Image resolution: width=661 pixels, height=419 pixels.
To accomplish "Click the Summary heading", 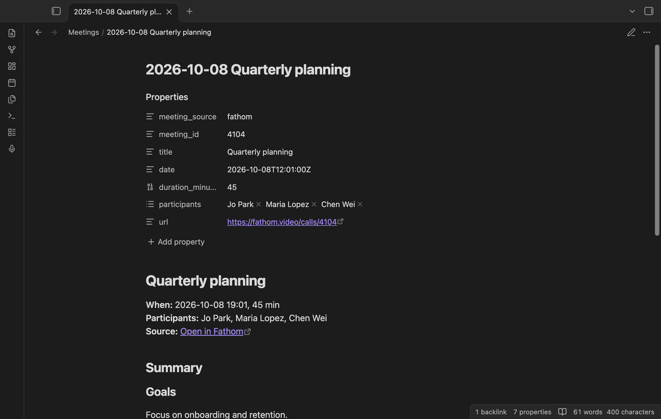I will click(174, 368).
